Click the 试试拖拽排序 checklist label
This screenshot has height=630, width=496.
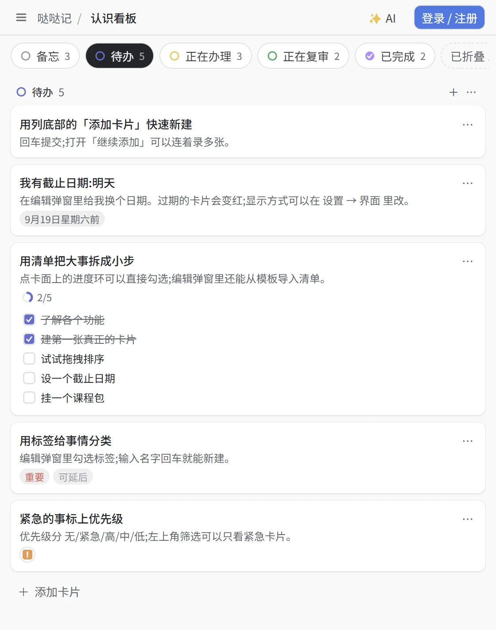tap(73, 359)
